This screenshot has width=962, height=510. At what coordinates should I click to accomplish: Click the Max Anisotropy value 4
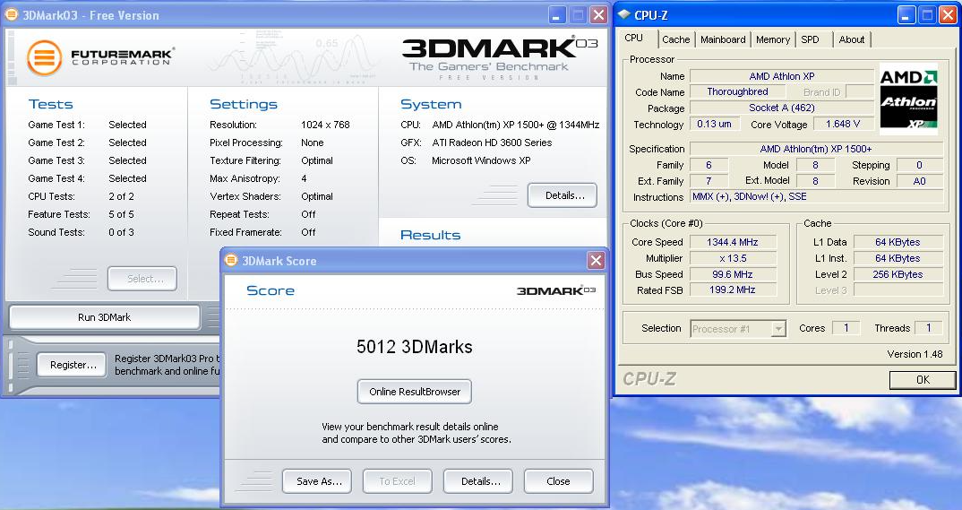point(304,178)
